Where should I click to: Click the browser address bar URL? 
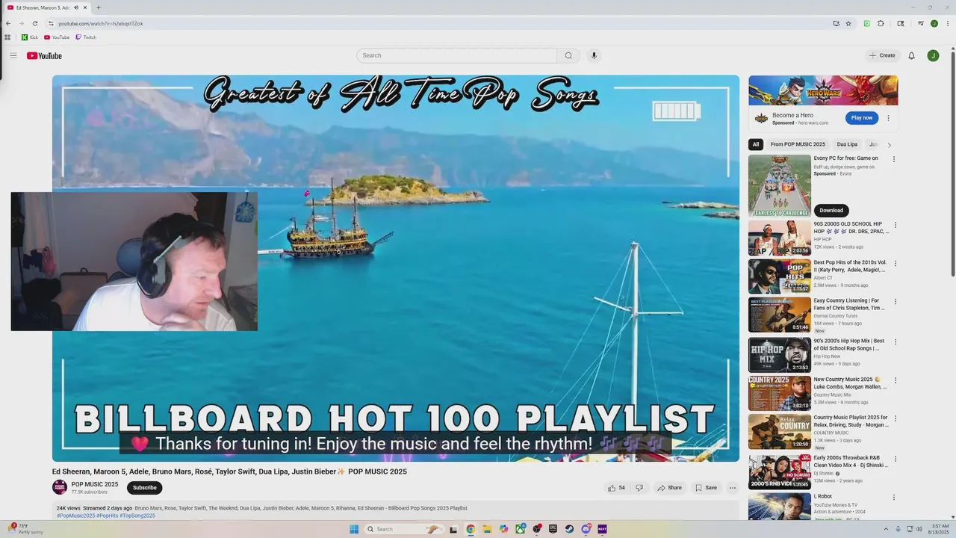click(x=101, y=23)
